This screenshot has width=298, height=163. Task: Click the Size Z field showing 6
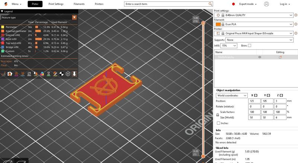pos(280,117)
